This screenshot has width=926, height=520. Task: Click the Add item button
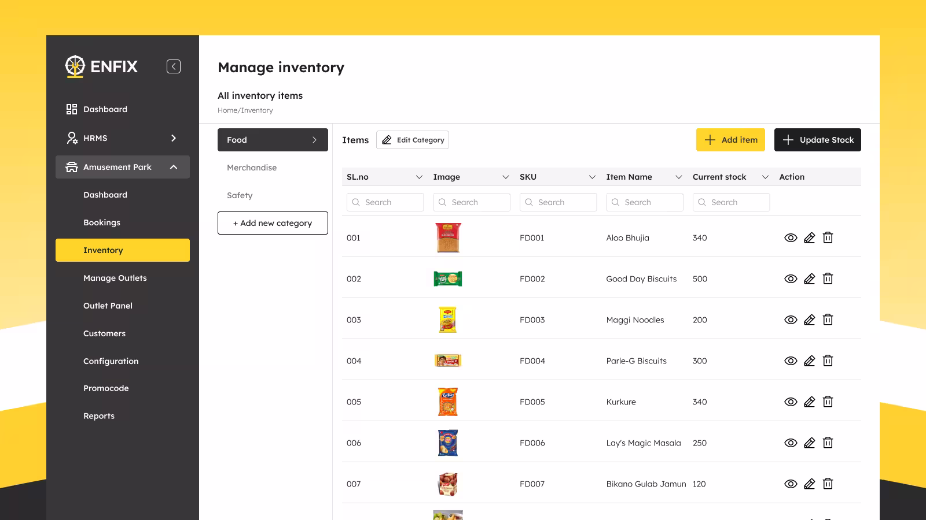[730, 140]
